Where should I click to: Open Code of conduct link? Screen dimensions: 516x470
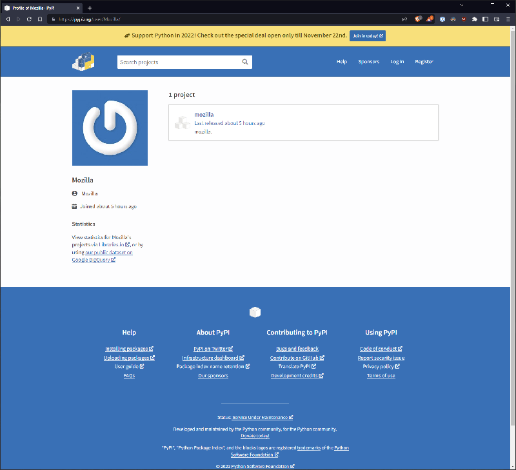pos(381,349)
